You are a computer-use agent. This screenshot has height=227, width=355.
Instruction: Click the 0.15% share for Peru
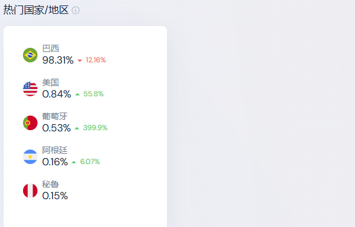click(x=55, y=196)
